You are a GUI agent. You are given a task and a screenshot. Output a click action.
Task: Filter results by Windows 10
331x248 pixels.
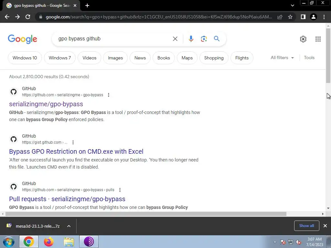pos(25,58)
